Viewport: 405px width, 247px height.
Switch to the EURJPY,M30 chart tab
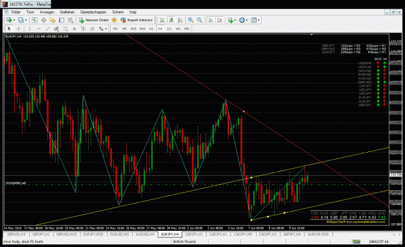93,234
